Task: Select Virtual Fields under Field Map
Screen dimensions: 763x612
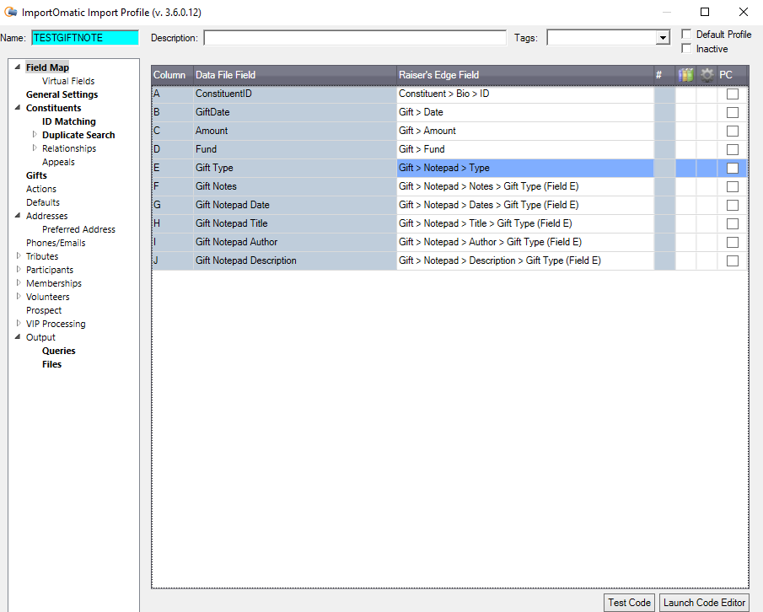Action: click(x=68, y=81)
